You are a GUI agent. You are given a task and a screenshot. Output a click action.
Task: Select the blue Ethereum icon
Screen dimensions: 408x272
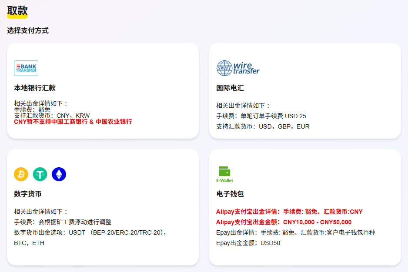pyautogui.click(x=59, y=174)
